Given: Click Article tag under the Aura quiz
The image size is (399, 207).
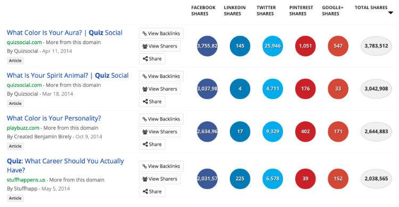Looking at the screenshot, I should (x=15, y=61).
